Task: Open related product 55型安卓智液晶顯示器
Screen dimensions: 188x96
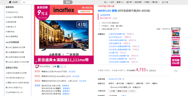Action: 118,40
